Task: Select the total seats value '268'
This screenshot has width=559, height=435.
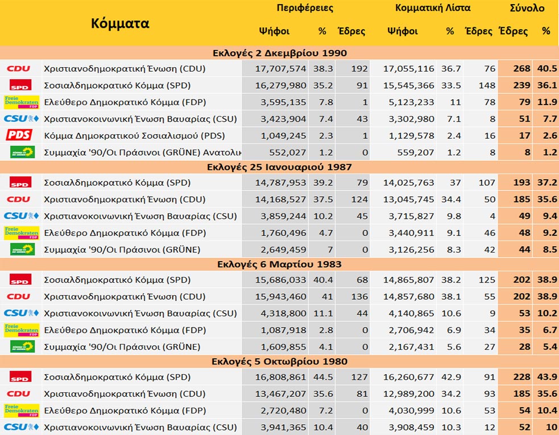Action: pos(521,68)
